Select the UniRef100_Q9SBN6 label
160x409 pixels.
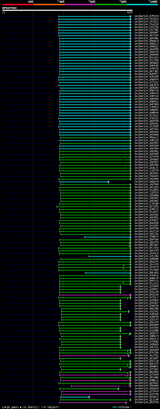(x=146, y=195)
